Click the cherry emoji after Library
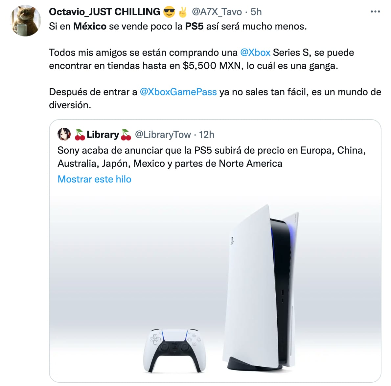This screenshot has width=391, height=386. click(126, 135)
